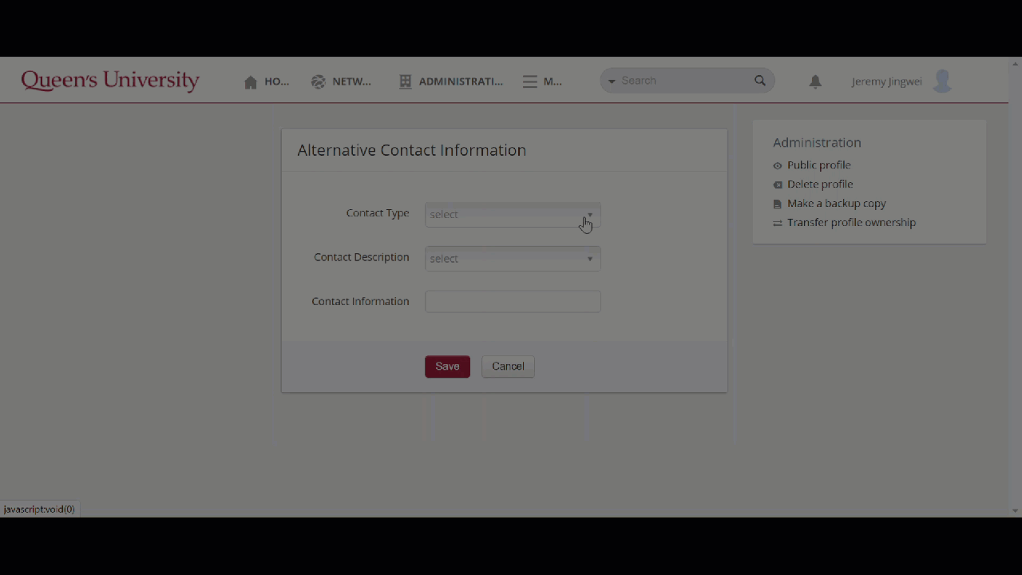
Task: Click the search magnifier icon
Action: (x=759, y=81)
